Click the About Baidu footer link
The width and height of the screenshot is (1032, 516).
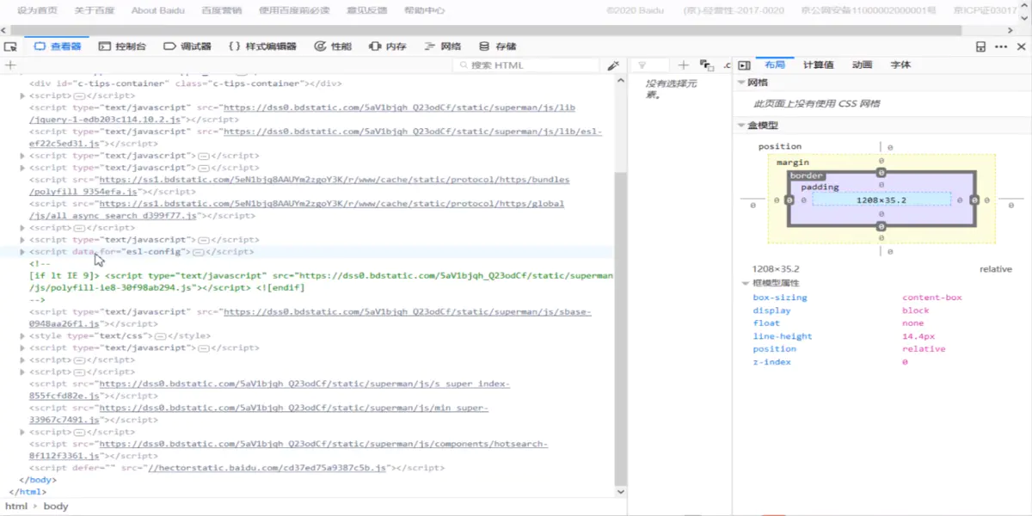click(x=157, y=10)
